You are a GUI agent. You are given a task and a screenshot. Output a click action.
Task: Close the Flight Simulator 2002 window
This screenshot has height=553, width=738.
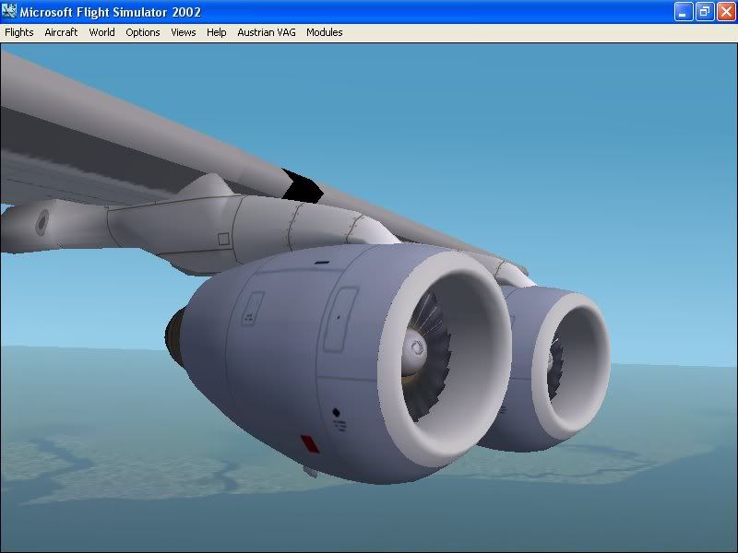tap(725, 11)
